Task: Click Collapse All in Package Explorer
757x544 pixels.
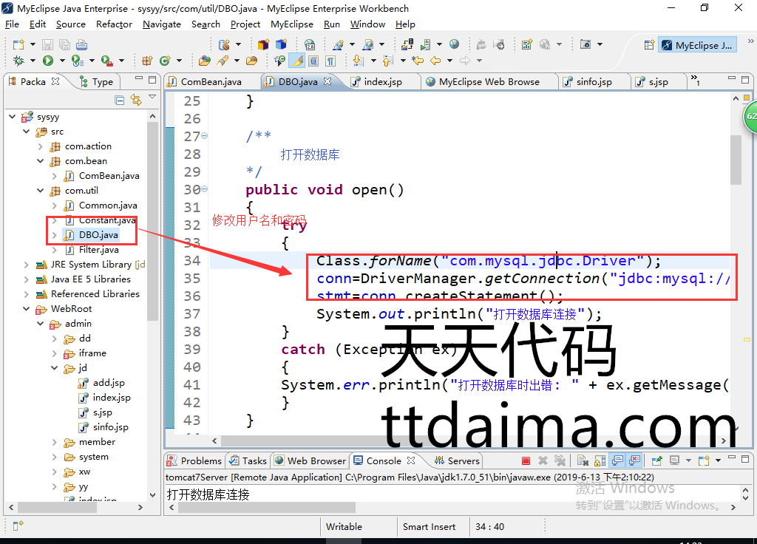Action: (x=120, y=100)
